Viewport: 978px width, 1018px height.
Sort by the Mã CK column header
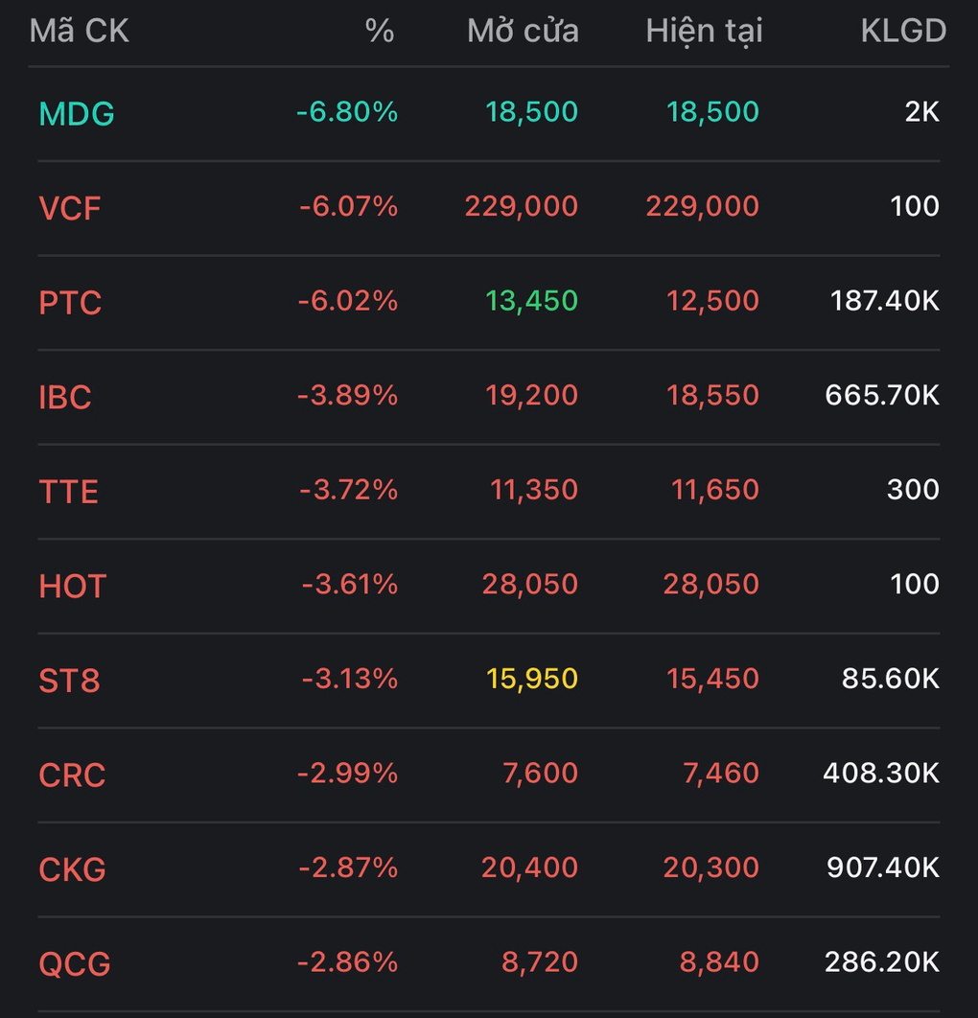pos(80,31)
